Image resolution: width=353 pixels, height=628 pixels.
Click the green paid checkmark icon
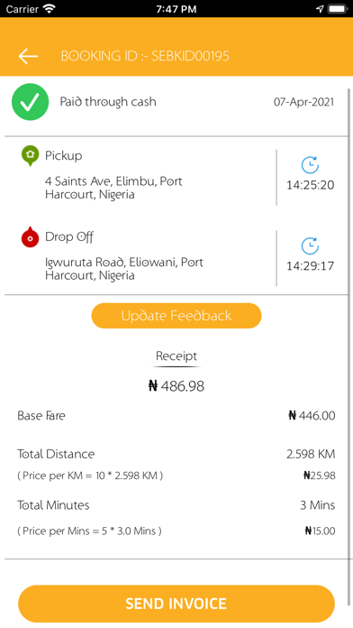[x=31, y=102]
